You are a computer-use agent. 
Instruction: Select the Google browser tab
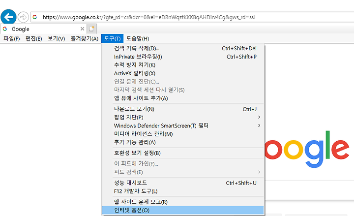click(x=43, y=29)
